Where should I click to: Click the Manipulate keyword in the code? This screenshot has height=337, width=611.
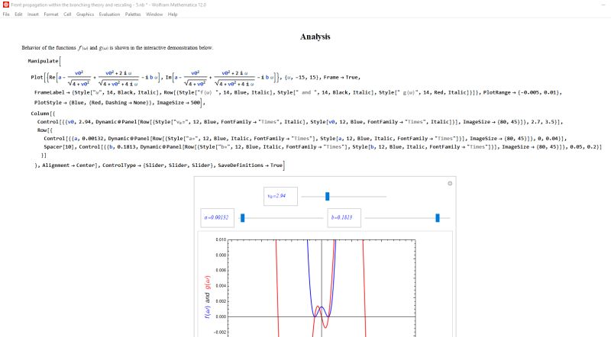point(43,61)
